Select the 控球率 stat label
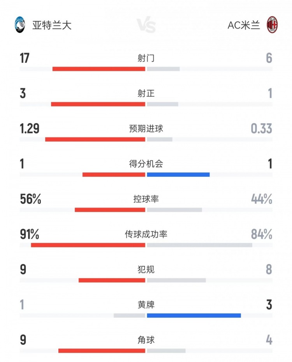The image size is (292, 362). (x=146, y=199)
